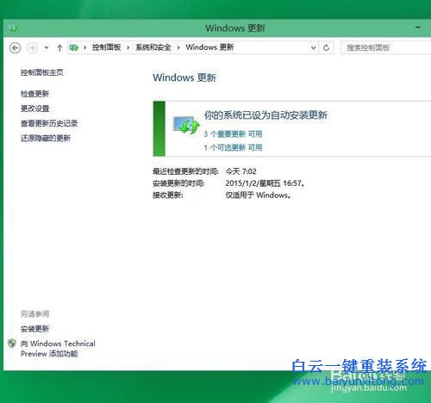Click the 2015/1/2/星期五 16:57 install time

click(264, 183)
